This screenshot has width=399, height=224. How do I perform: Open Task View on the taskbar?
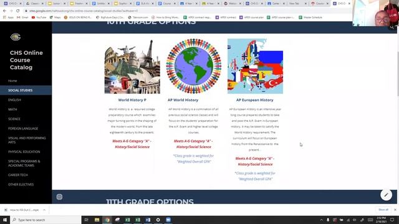pos(86,220)
